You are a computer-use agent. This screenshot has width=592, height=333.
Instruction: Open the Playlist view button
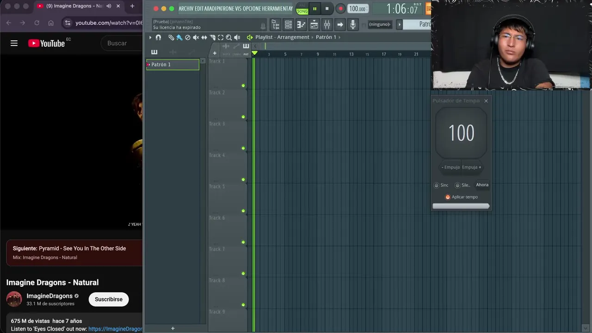(314, 24)
